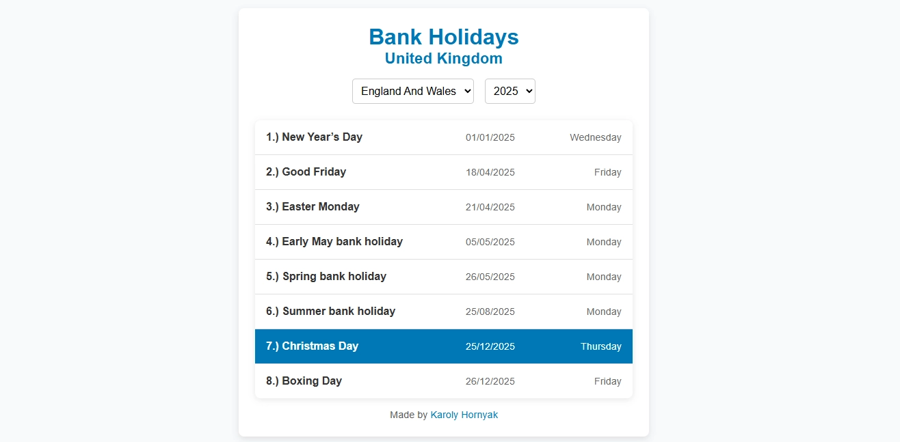
Task: Click the Easter Monday list item
Action: pos(443,206)
